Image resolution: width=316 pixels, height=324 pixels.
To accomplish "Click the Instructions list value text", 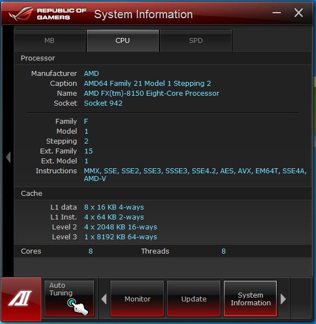I will click(195, 174).
